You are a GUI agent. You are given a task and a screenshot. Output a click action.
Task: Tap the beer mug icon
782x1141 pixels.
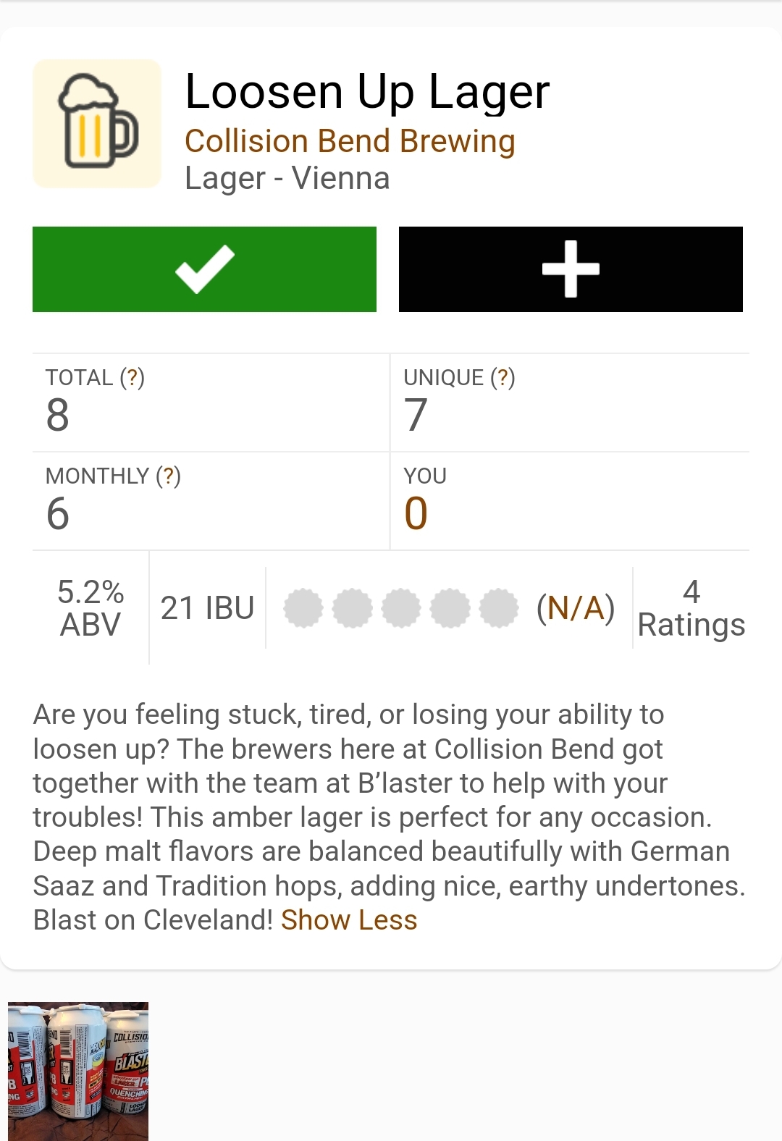tap(97, 123)
